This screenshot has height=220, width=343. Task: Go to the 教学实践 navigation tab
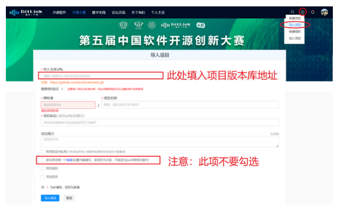pyautogui.click(x=98, y=11)
